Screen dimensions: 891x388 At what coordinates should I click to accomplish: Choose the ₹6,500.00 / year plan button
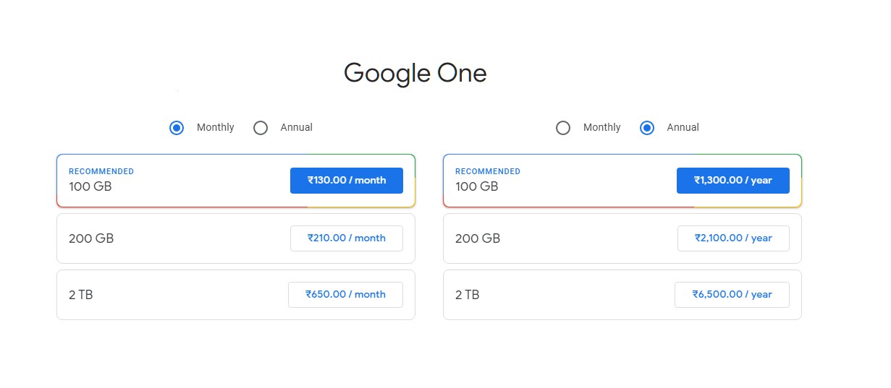point(732,295)
